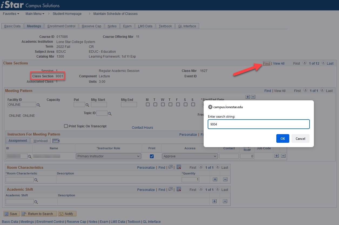Expand the Main Menu dropdown
339x225 pixels.
point(35,14)
